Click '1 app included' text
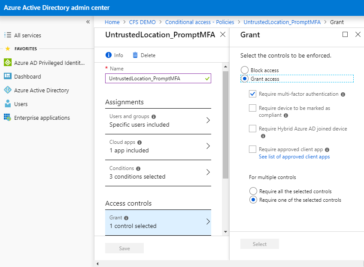364x267 pixels. click(129, 150)
